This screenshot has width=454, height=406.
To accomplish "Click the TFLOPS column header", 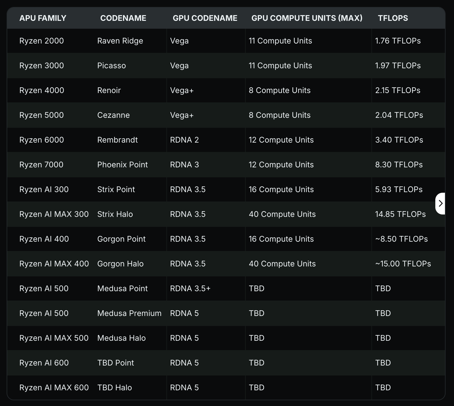I will [x=393, y=18].
